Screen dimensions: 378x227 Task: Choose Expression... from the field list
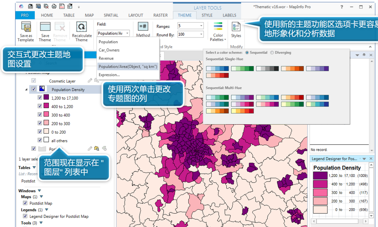(x=128, y=75)
